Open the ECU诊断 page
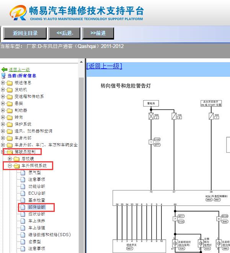Screen dimensions: 230x253 pos(37,193)
